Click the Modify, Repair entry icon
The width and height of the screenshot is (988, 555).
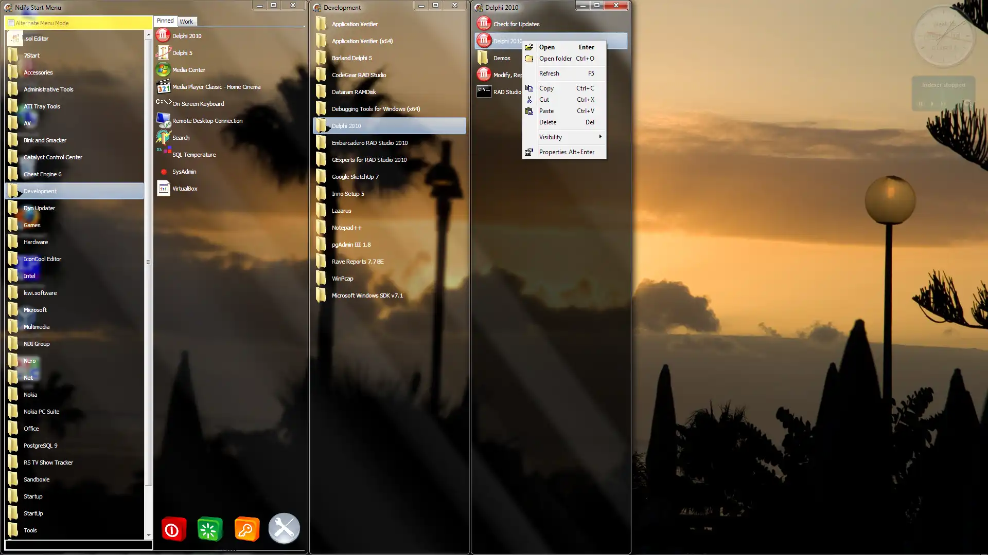484,75
